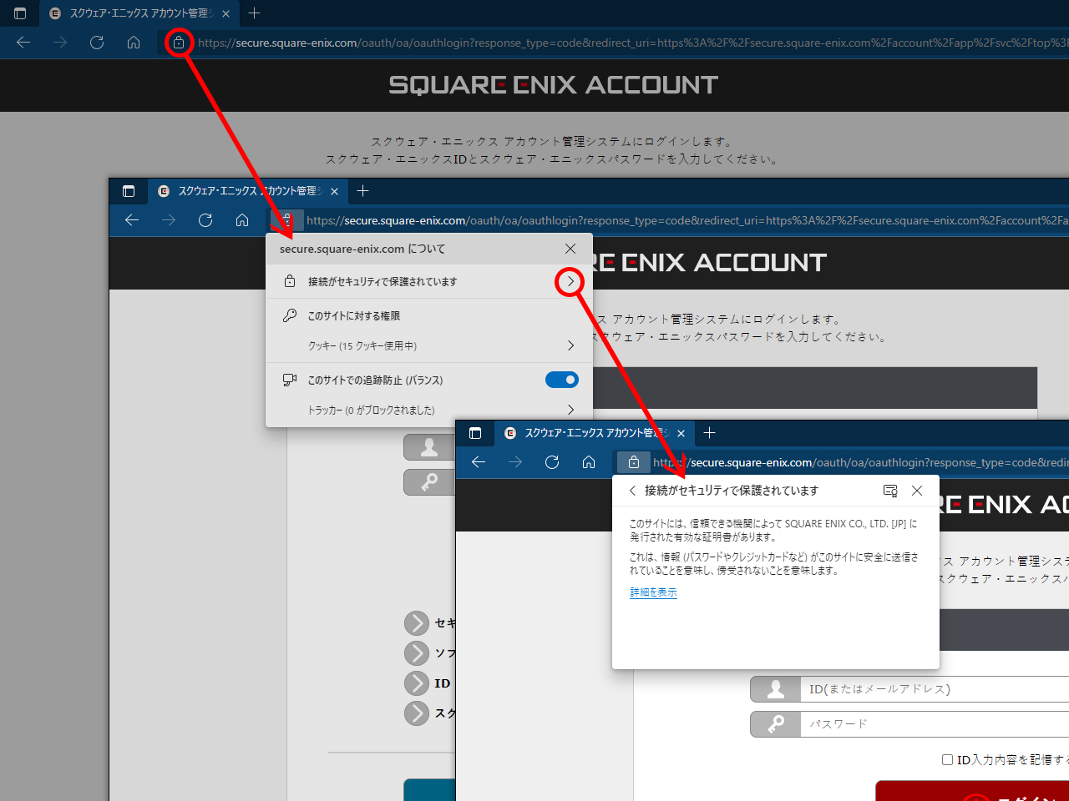
Task: Go back in the middle browser window
Action: coord(132,220)
